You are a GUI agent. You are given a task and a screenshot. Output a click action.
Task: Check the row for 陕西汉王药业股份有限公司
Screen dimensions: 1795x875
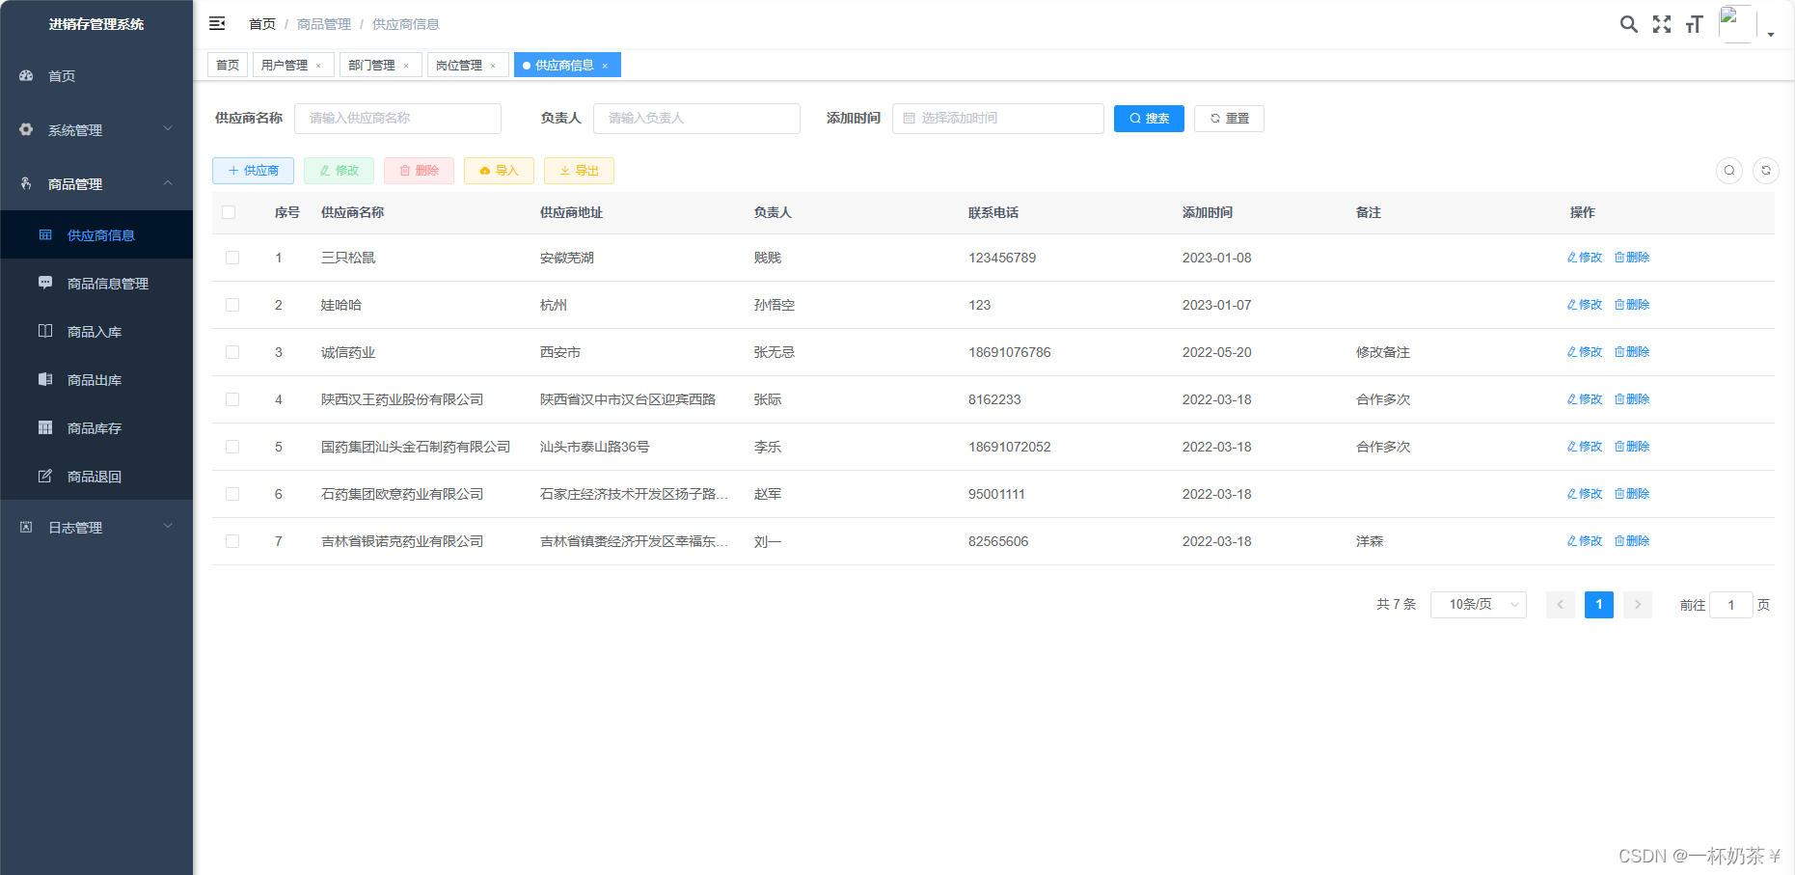pyautogui.click(x=232, y=399)
